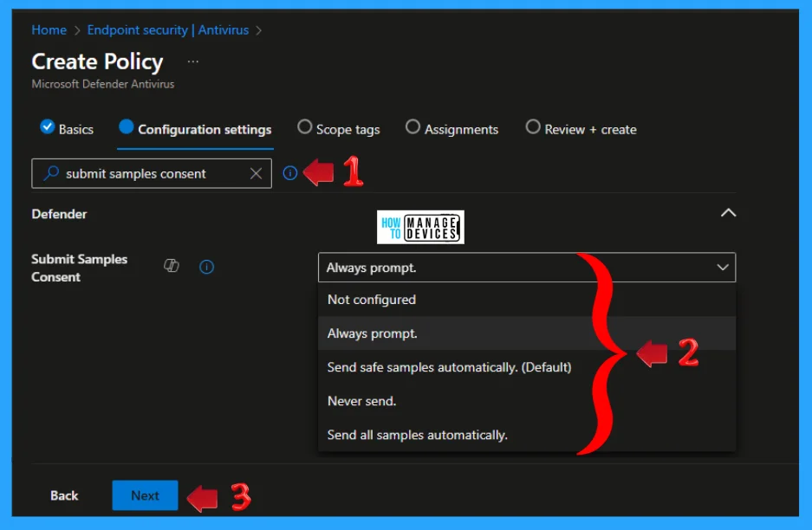Click the magnifier icon in search box
The width and height of the screenshot is (812, 530).
click(x=51, y=173)
